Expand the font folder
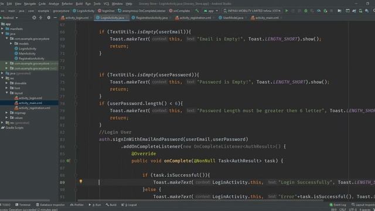This screenshot has height=211, width=375. coord(6,88)
